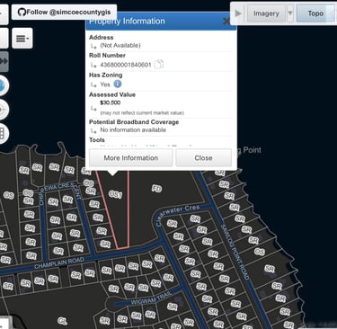Select roll number 436800001840601 text
Viewport: 337px width, 329px height.
point(126,65)
